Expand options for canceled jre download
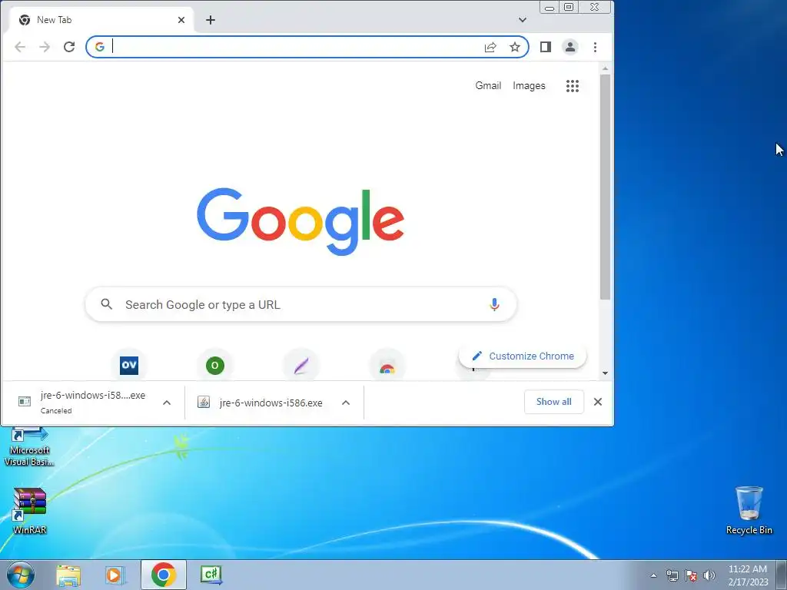 point(167,403)
